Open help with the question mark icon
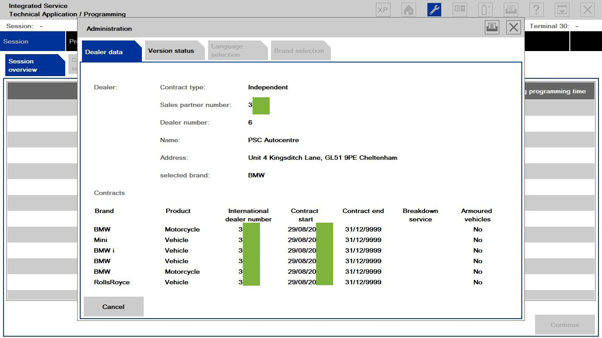This screenshot has height=338, width=602. [x=536, y=10]
